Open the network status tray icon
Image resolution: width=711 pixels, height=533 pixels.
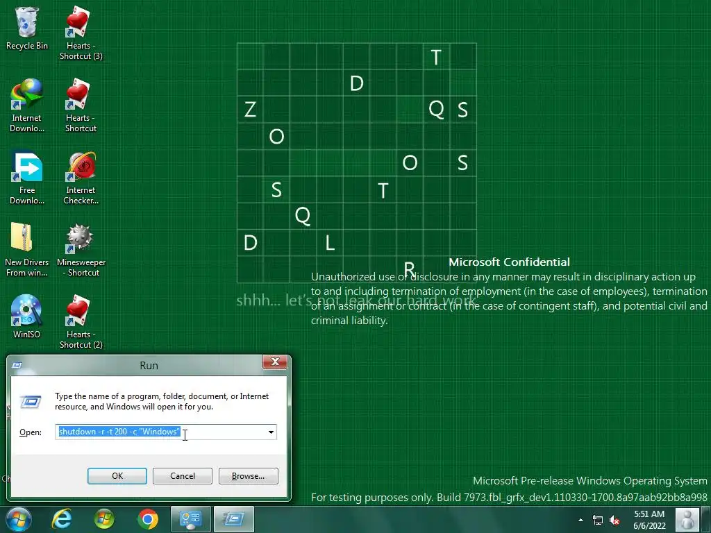(x=598, y=521)
